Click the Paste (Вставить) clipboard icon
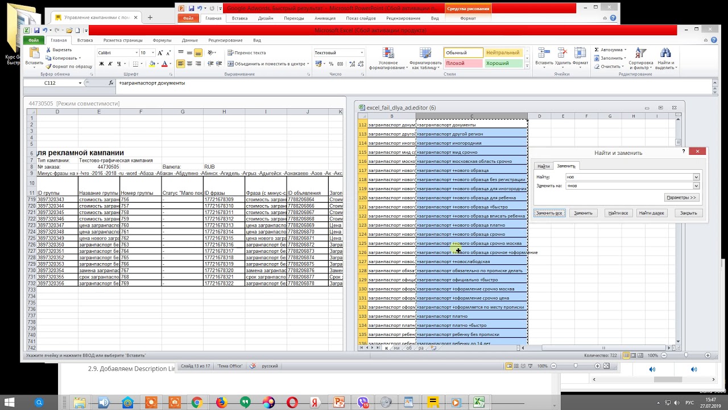The width and height of the screenshot is (728, 410). pos(34,55)
